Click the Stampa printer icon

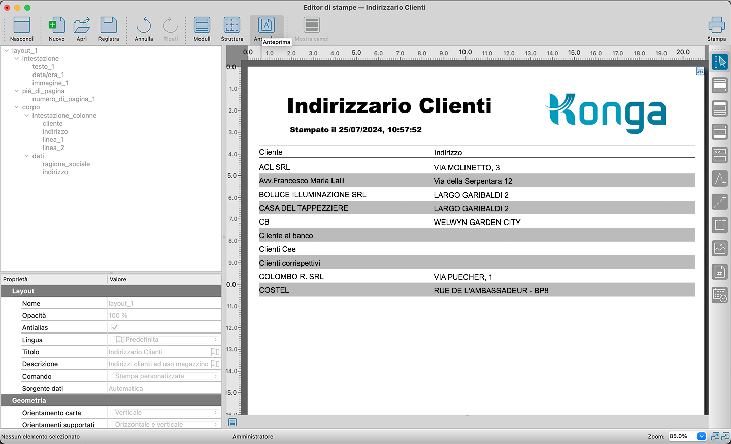(x=716, y=25)
